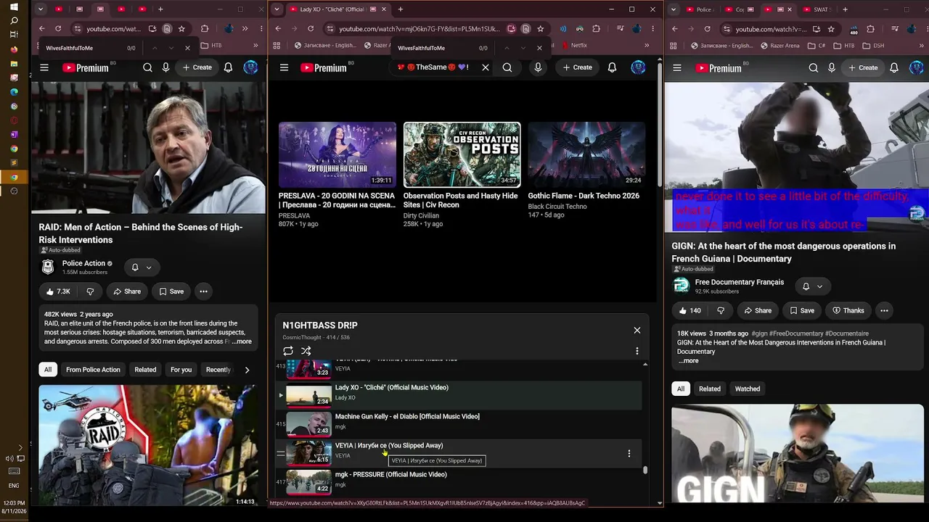Open Observation Posts Civ Recon video
929x522 pixels.
coord(462,154)
